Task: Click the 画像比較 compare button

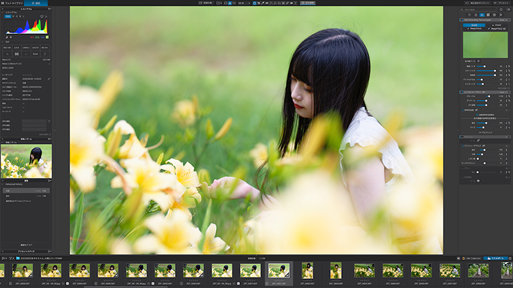Action: click(x=206, y=3)
